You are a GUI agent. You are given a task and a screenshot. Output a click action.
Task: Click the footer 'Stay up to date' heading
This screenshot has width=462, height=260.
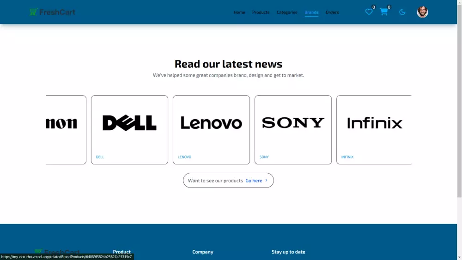point(288,252)
